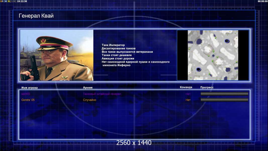Click the snowy map preview thumbnail

tap(213, 55)
